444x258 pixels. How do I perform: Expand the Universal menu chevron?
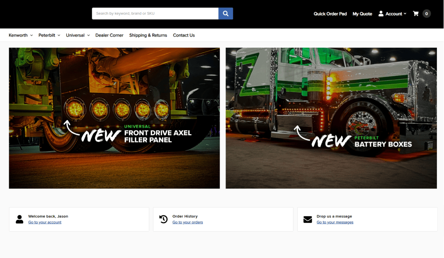click(x=89, y=35)
